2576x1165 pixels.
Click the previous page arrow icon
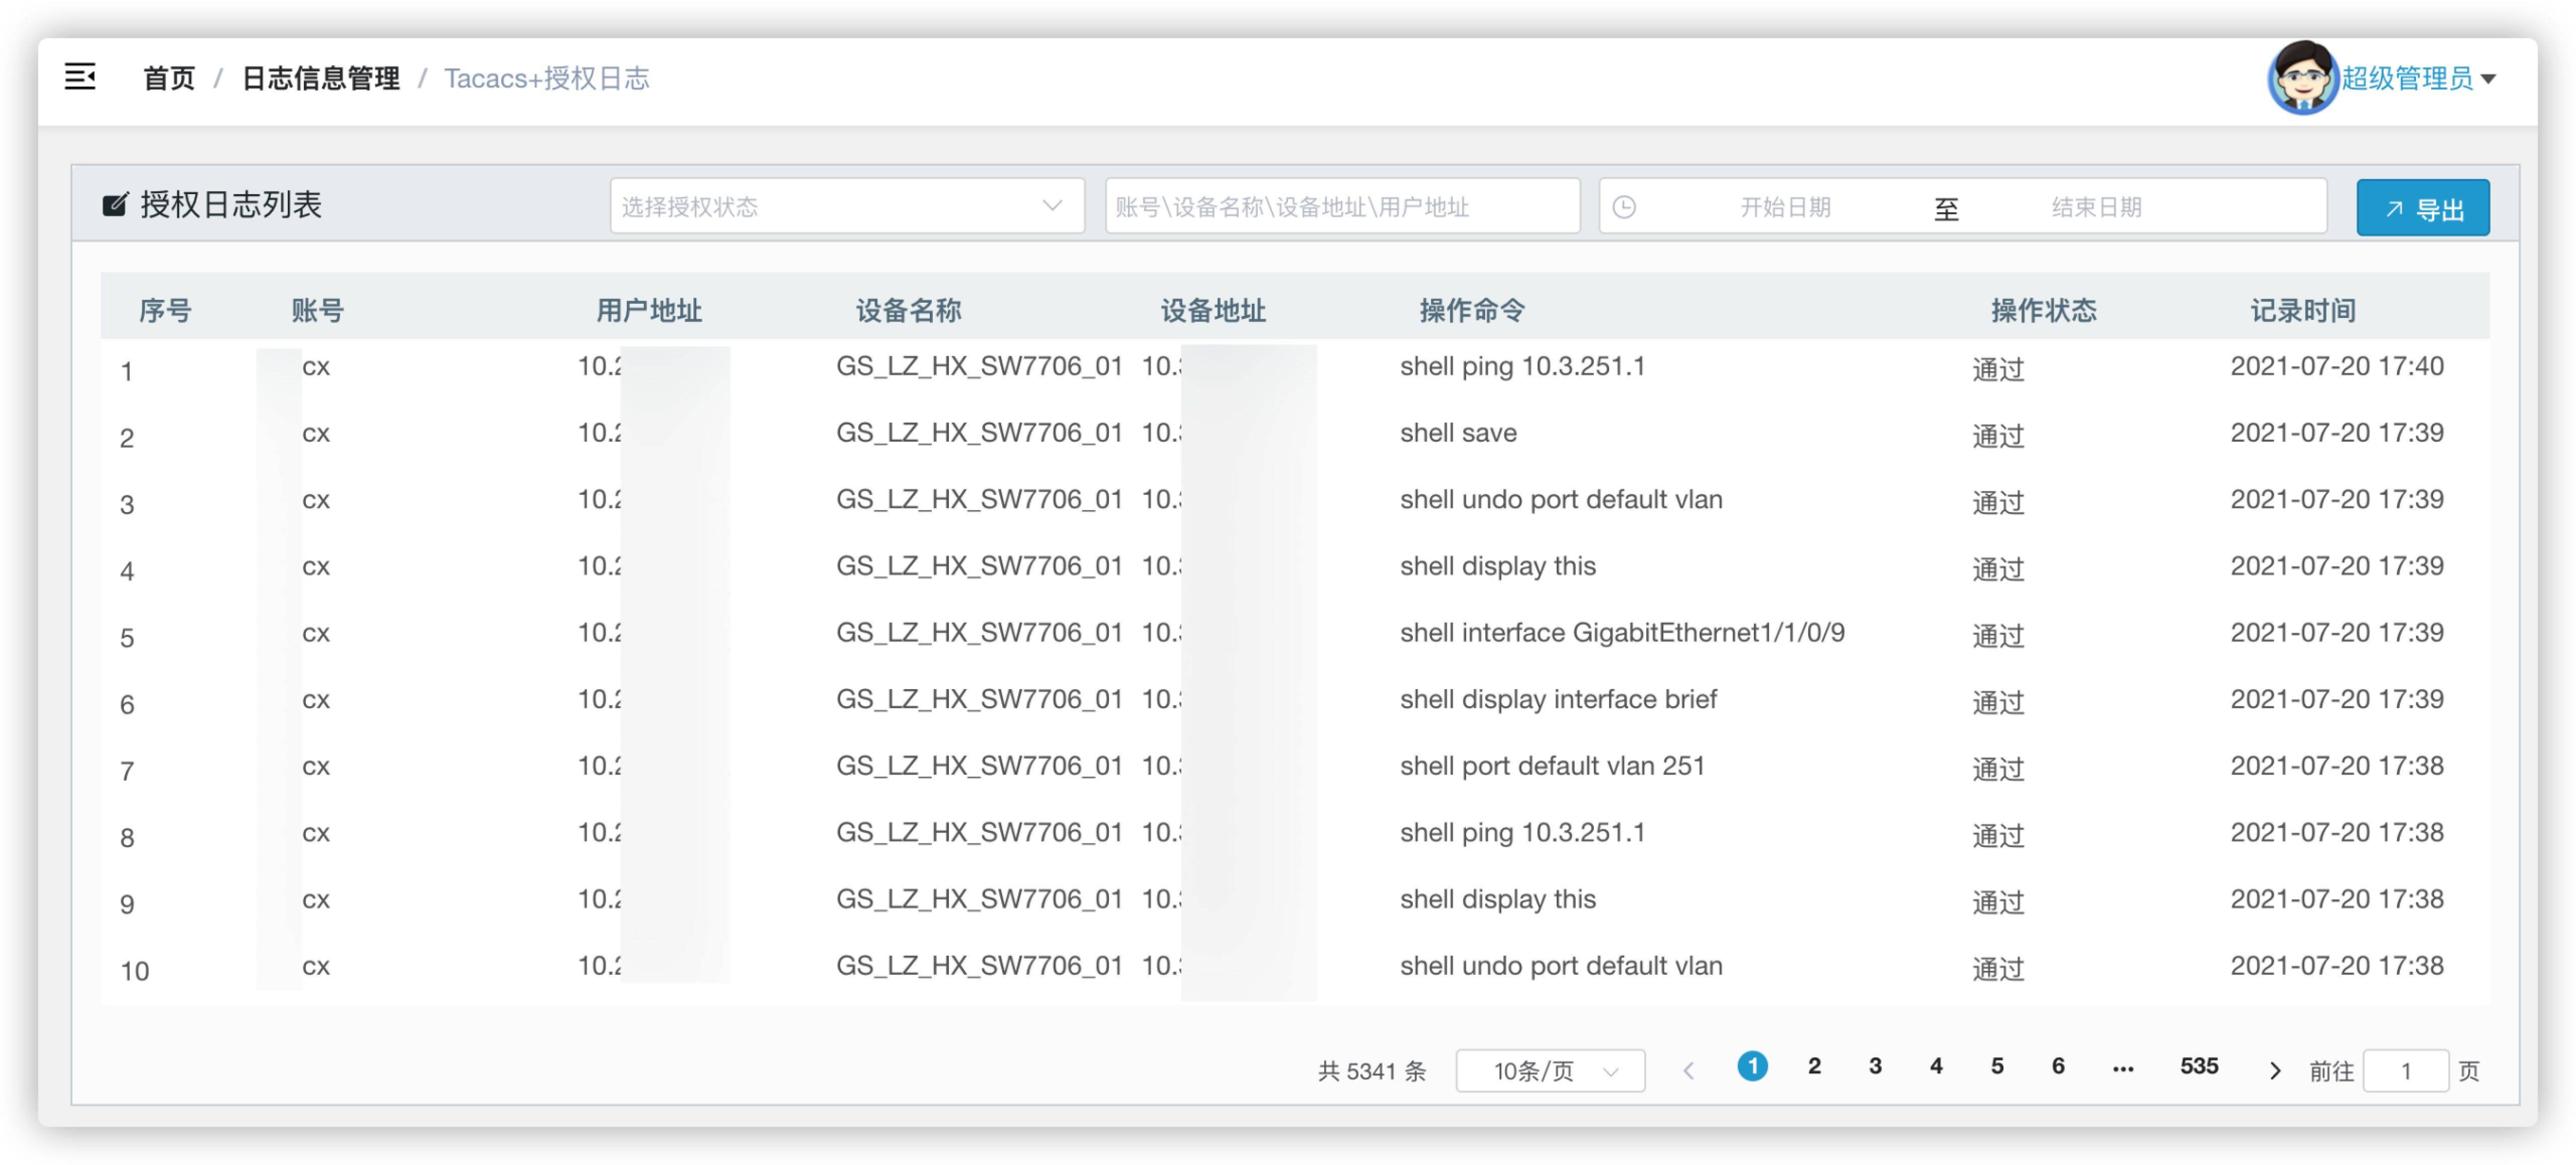pyautogui.click(x=1688, y=1071)
